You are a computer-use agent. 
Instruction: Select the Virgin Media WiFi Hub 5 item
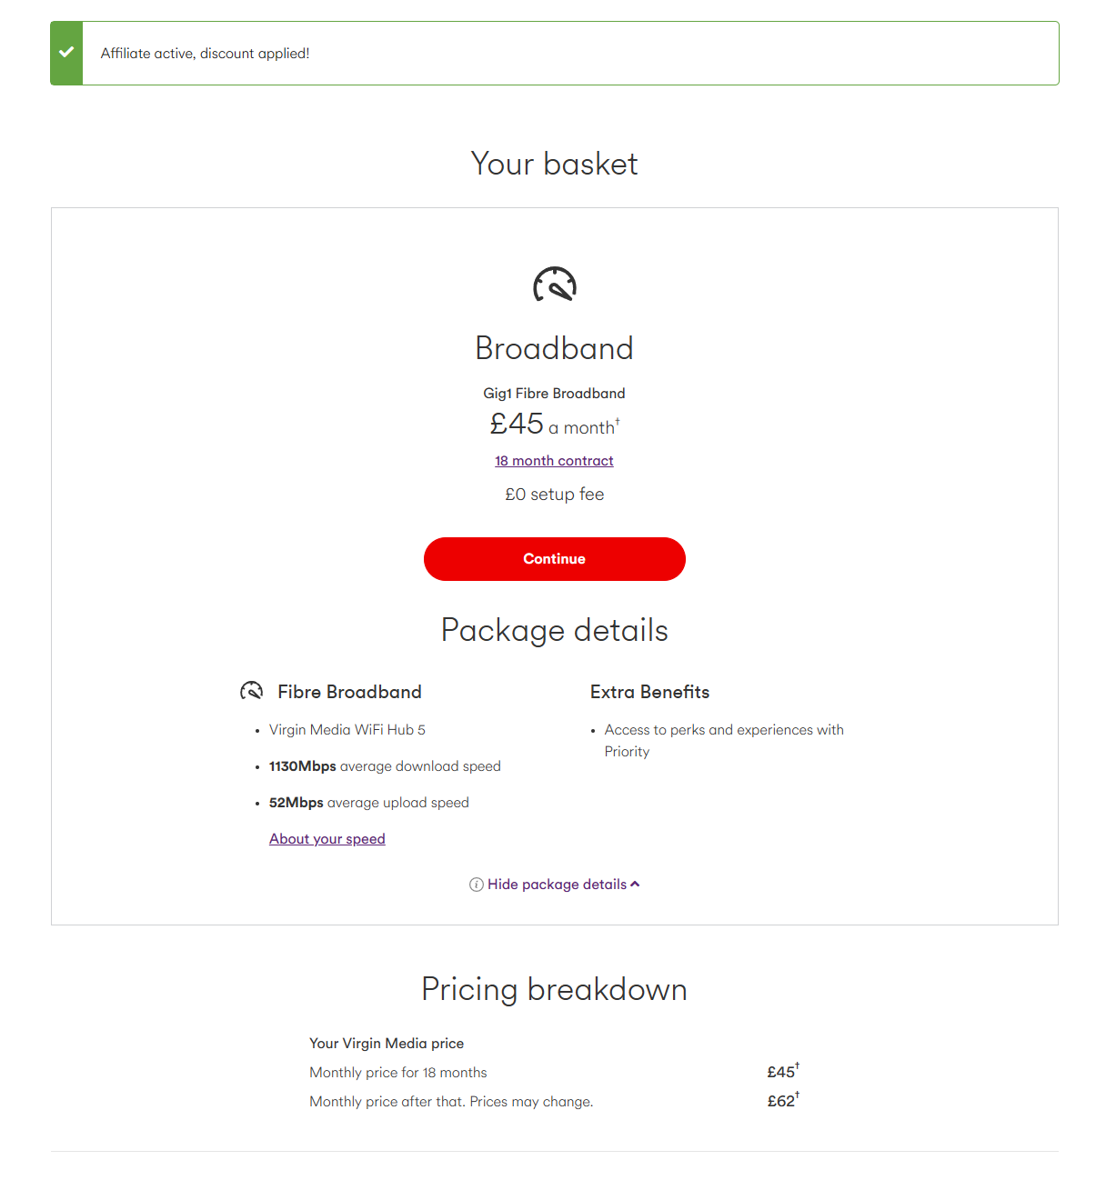[x=347, y=730]
